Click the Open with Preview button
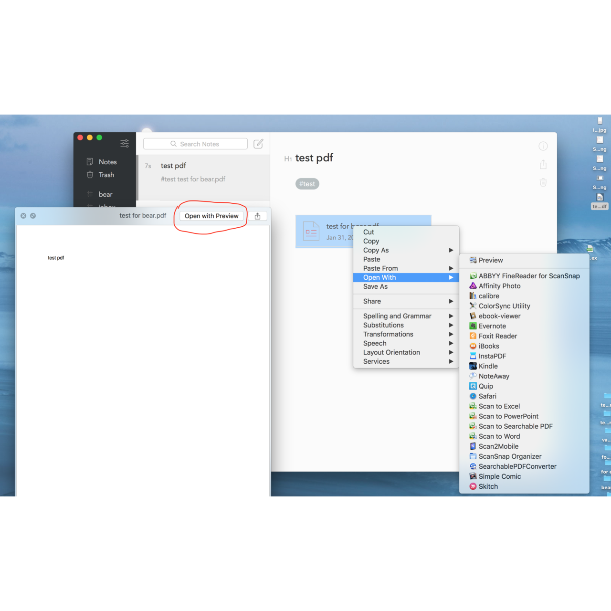The width and height of the screenshot is (611, 611). [211, 216]
